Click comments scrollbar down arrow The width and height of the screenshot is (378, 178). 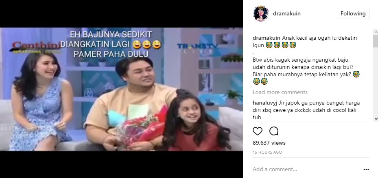tap(376, 119)
